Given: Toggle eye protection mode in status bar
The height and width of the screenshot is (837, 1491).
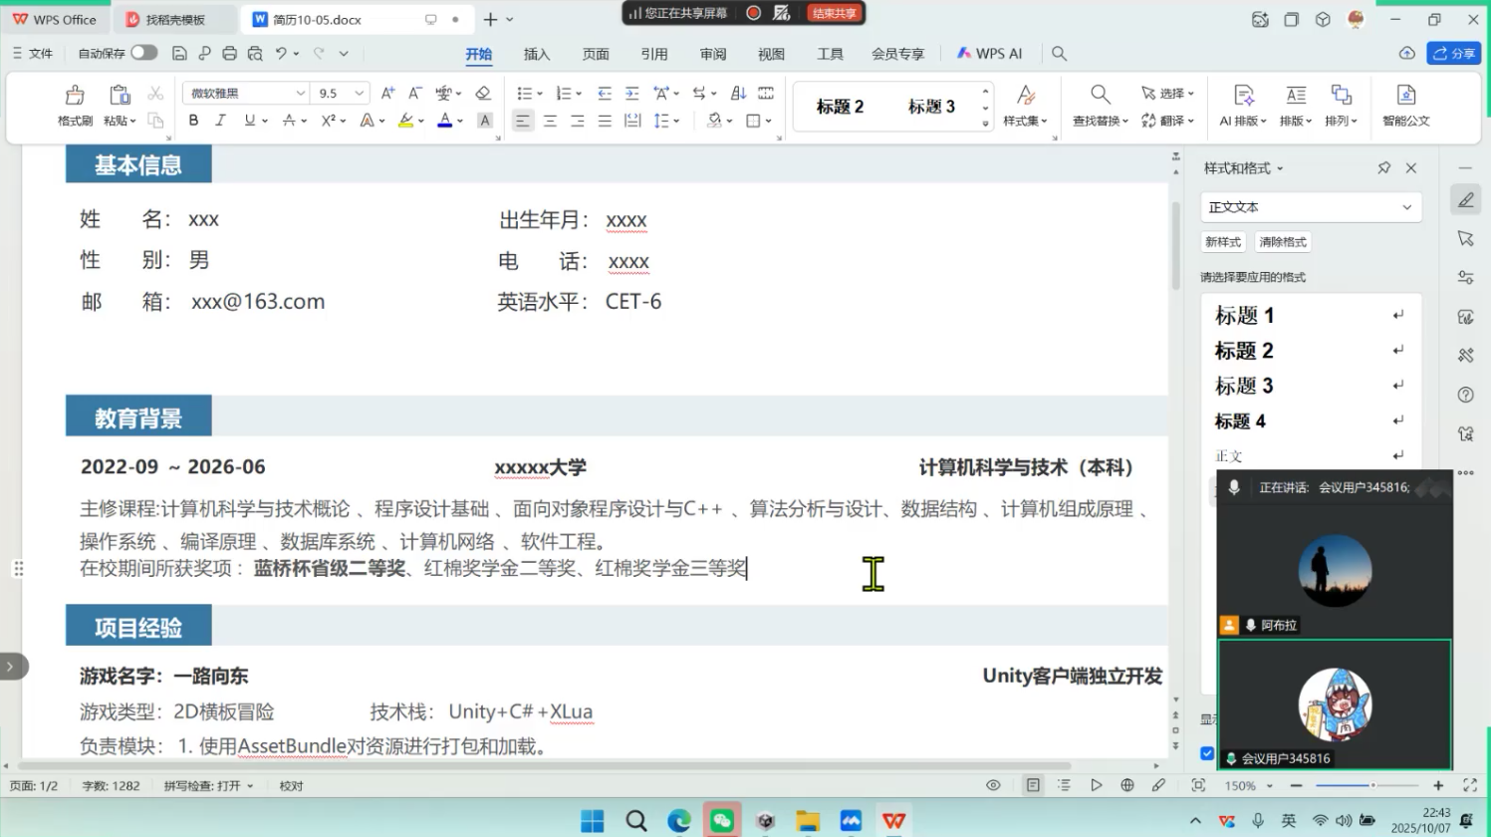Looking at the screenshot, I should (993, 785).
